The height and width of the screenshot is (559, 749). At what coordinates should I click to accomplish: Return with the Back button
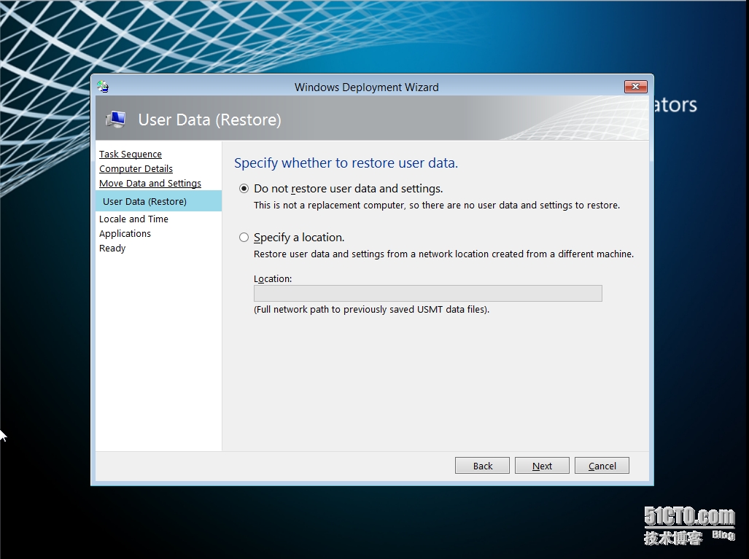point(482,466)
